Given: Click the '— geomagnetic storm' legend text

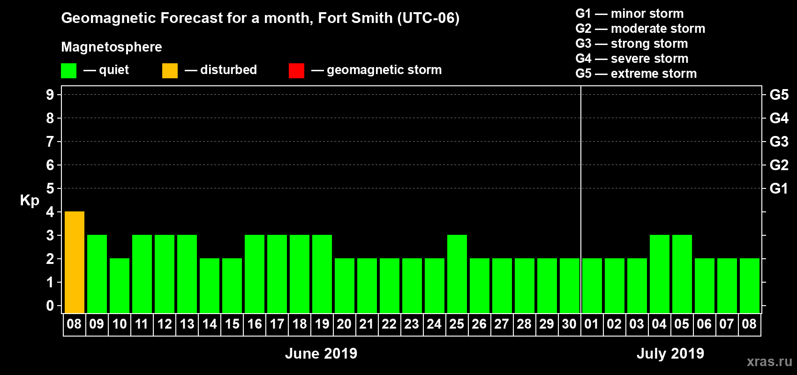Looking at the screenshot, I should (x=376, y=70).
